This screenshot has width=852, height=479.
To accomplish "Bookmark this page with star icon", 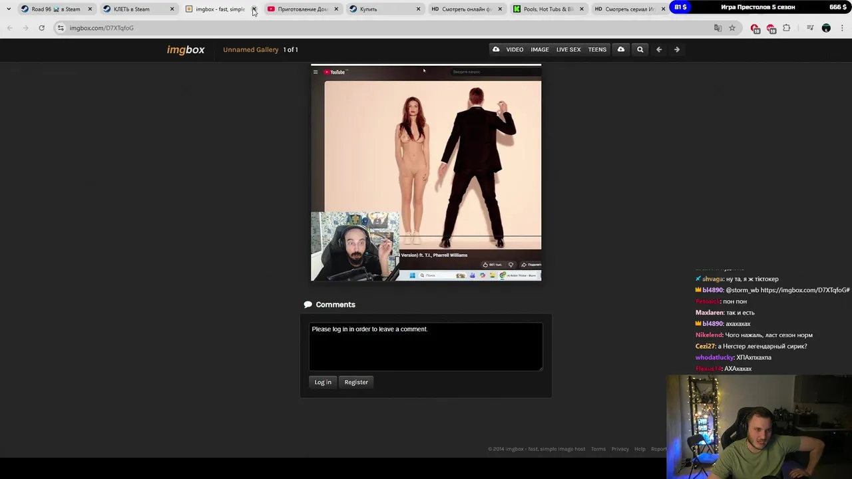I will pos(732,28).
